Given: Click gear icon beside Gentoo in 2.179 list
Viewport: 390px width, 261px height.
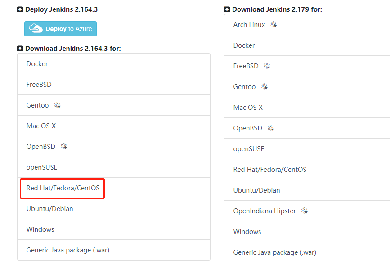Looking at the screenshot, I should [264, 86].
